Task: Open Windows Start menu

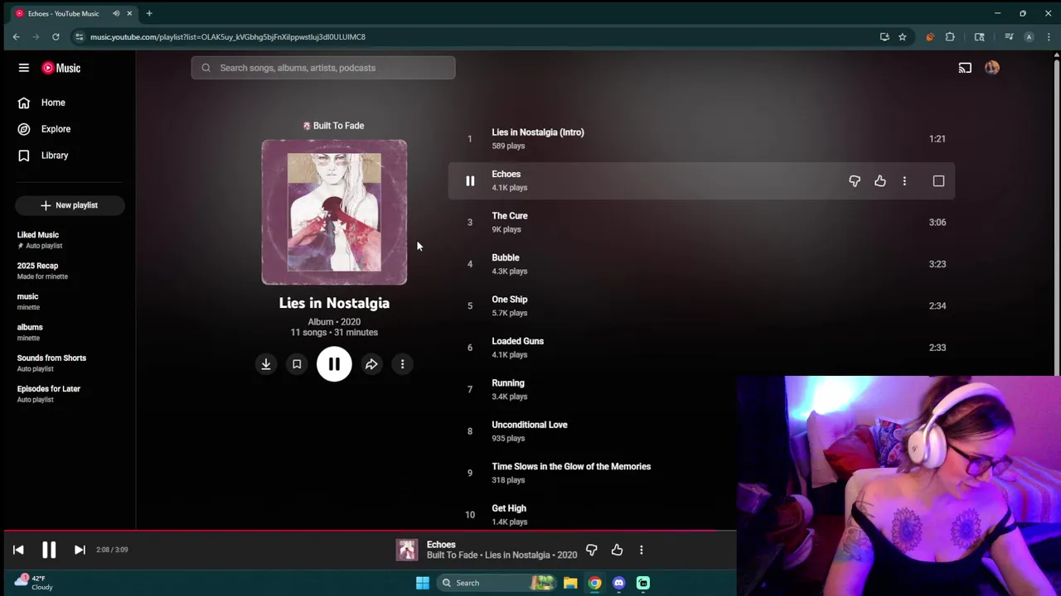Action: (423, 583)
